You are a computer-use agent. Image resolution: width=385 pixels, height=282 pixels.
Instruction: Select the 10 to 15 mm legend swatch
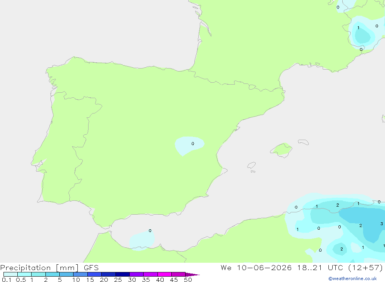pyautogui.click(x=80, y=274)
